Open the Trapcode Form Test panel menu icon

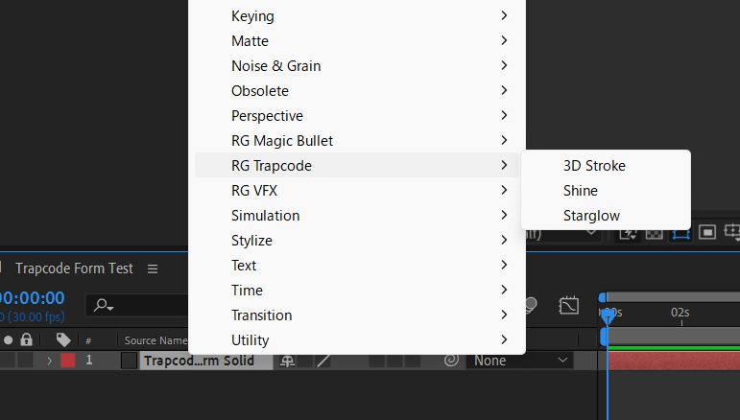coord(152,268)
